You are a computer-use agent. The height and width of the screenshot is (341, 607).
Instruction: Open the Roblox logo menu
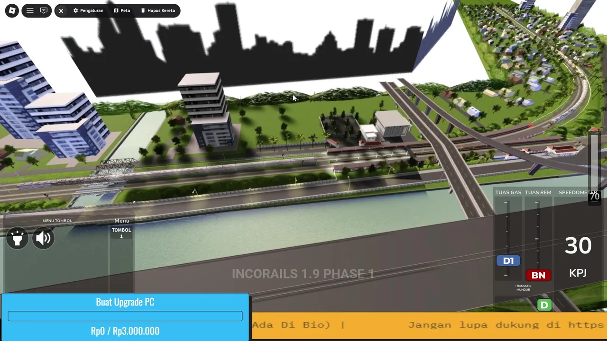tap(12, 10)
